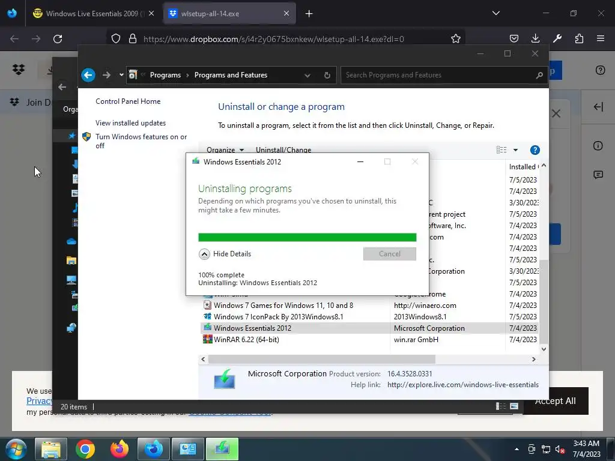The height and width of the screenshot is (461, 615).
Task: Open Firefox from the taskbar
Action: click(x=120, y=449)
